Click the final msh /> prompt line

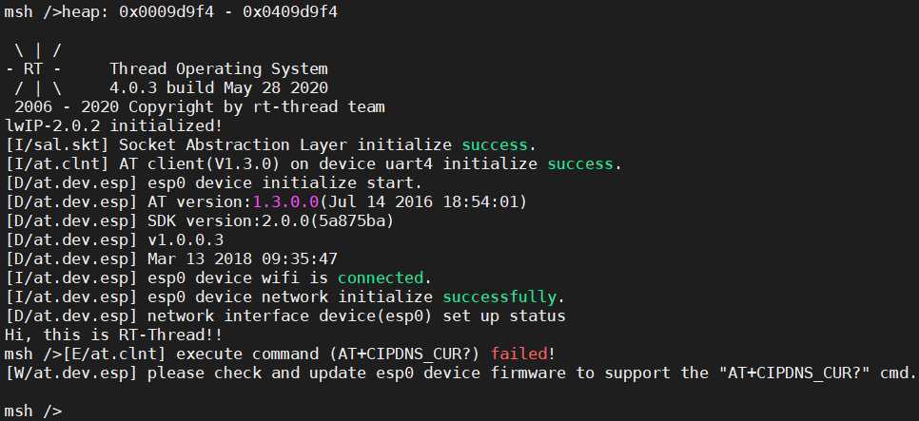point(32,411)
